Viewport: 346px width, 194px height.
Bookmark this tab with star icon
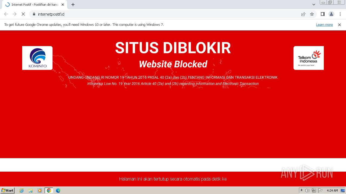pyautogui.click(x=312, y=14)
